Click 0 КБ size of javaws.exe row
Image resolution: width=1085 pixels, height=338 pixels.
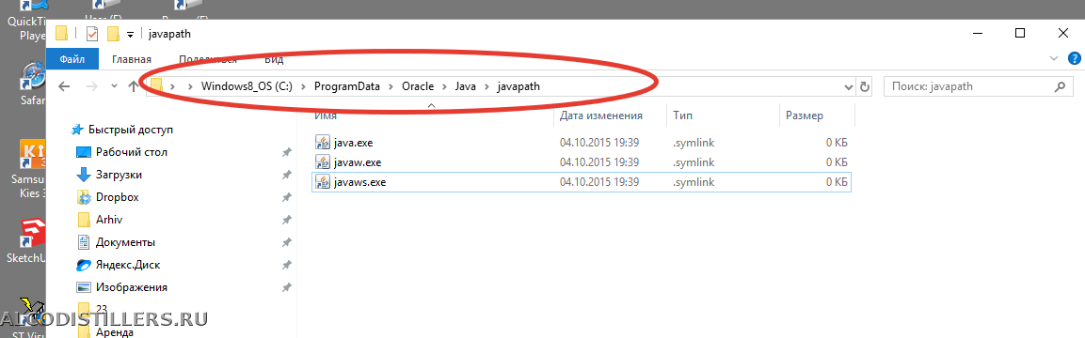[x=837, y=182]
